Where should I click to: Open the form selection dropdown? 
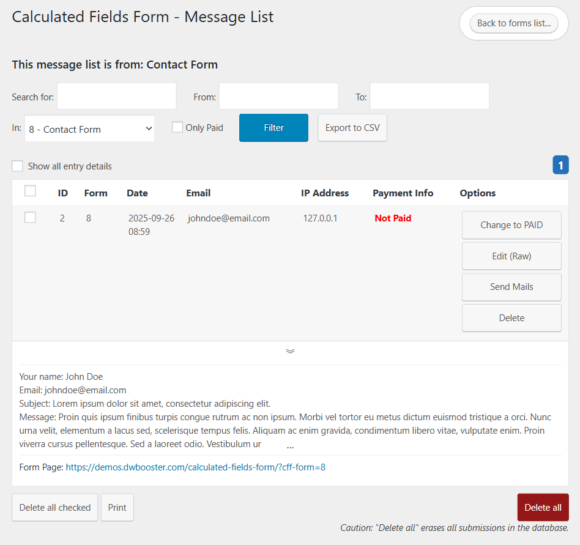pyautogui.click(x=89, y=128)
